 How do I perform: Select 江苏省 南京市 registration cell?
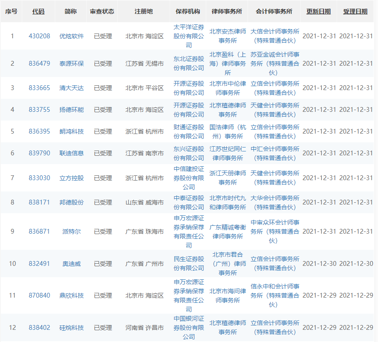point(144,153)
